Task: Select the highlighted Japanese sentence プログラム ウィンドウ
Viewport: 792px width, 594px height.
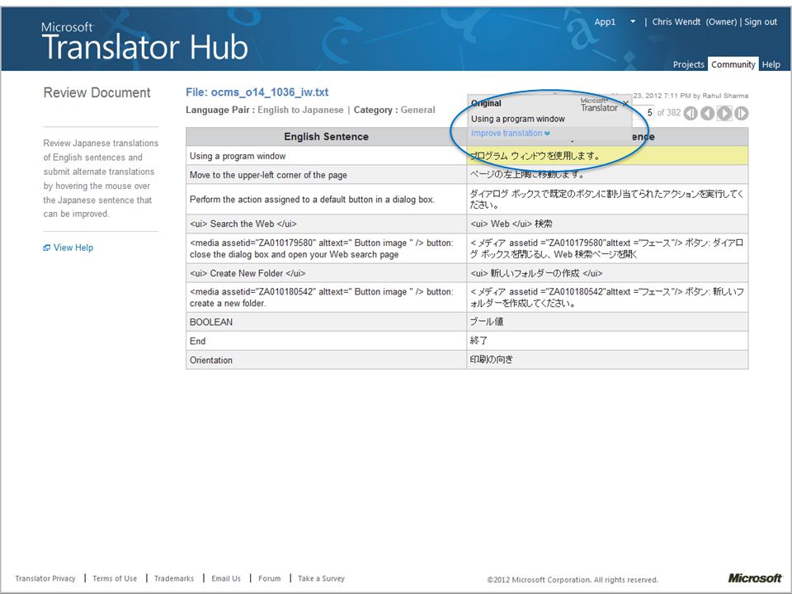Action: point(607,156)
